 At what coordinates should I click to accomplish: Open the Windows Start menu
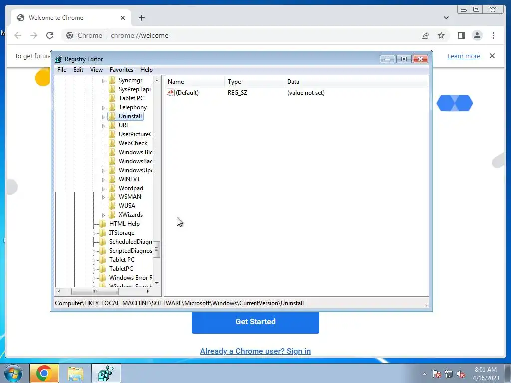(x=13, y=373)
